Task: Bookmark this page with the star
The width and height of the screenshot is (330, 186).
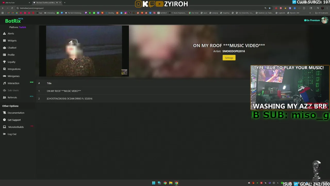Action: click(270, 8)
